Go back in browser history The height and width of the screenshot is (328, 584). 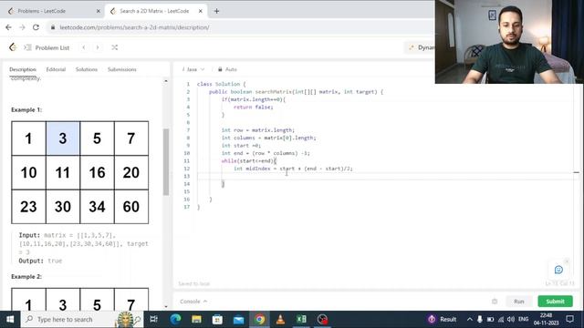click(8, 27)
